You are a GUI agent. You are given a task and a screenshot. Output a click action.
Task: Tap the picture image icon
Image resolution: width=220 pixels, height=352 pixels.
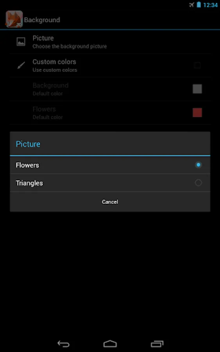(21, 42)
